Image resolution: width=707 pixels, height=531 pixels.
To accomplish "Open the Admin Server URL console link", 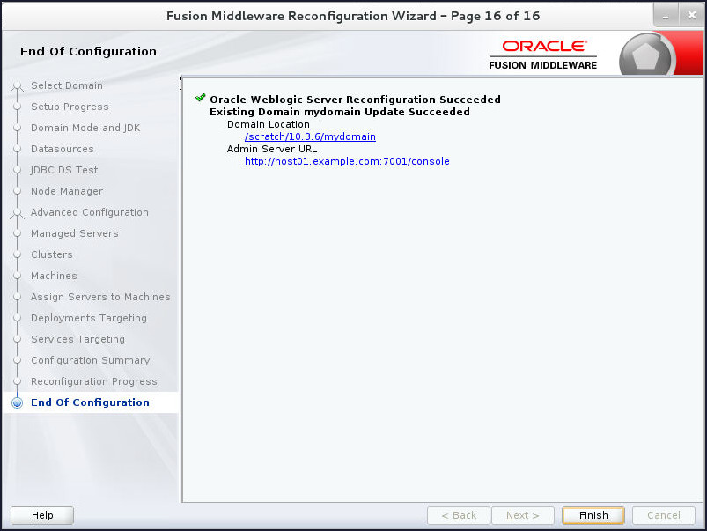I will point(347,161).
